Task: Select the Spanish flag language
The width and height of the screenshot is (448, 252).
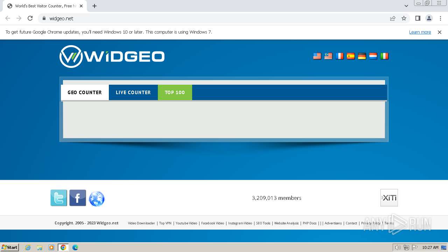Action: click(351, 56)
